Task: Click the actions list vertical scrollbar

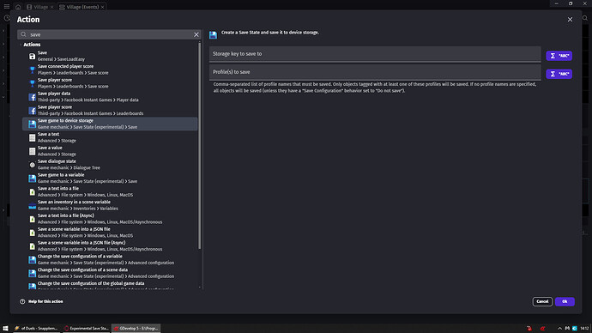Action: [199, 145]
